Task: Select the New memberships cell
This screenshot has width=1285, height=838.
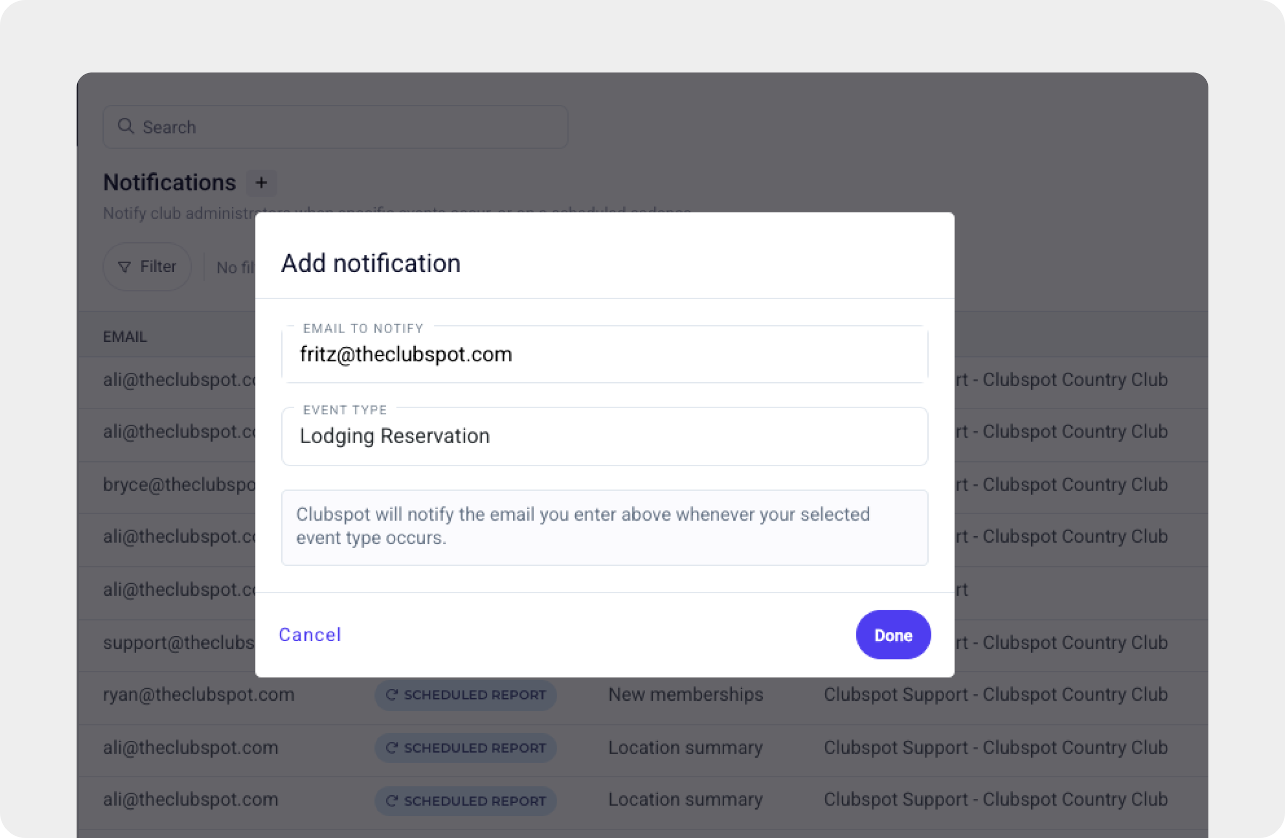Action: pos(686,695)
